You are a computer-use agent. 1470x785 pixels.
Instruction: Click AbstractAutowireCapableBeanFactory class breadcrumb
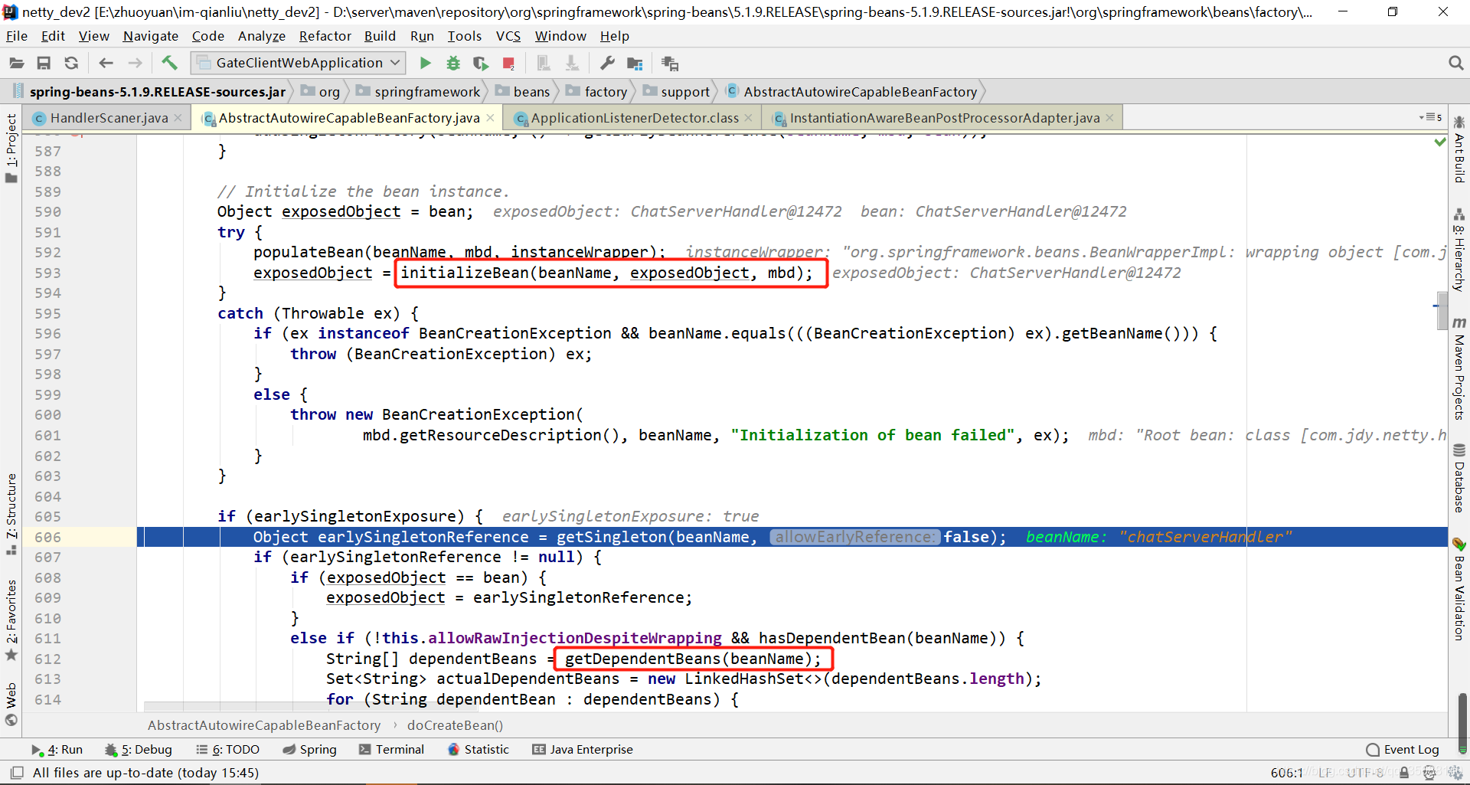click(x=851, y=92)
